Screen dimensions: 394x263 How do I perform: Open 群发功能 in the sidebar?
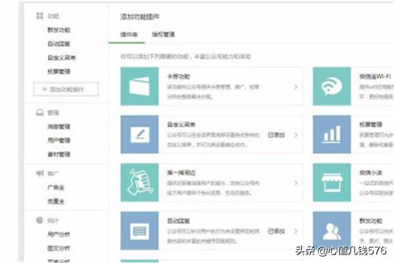(59, 30)
